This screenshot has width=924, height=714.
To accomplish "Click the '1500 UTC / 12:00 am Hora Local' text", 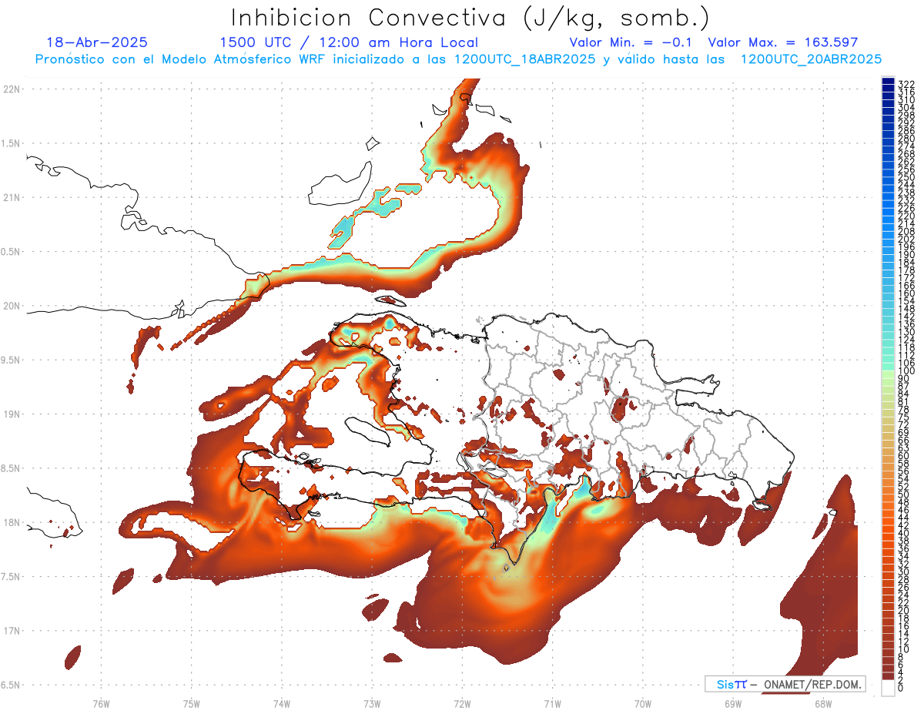I will (x=349, y=42).
